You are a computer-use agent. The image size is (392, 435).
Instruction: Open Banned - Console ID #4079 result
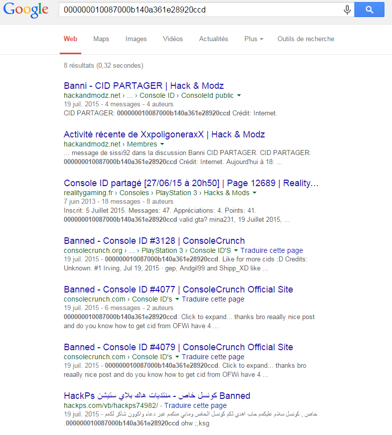point(178,347)
